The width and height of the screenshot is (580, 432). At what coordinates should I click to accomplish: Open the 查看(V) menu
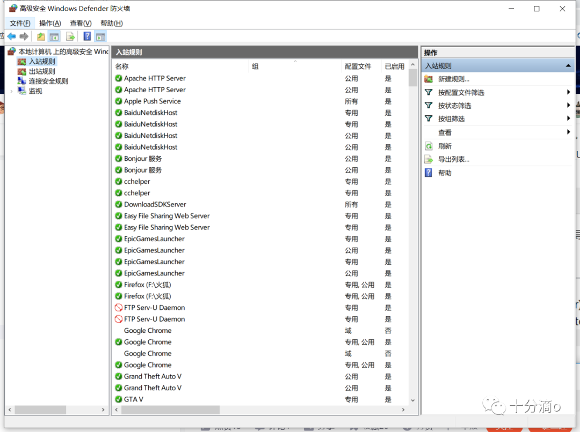click(x=81, y=23)
